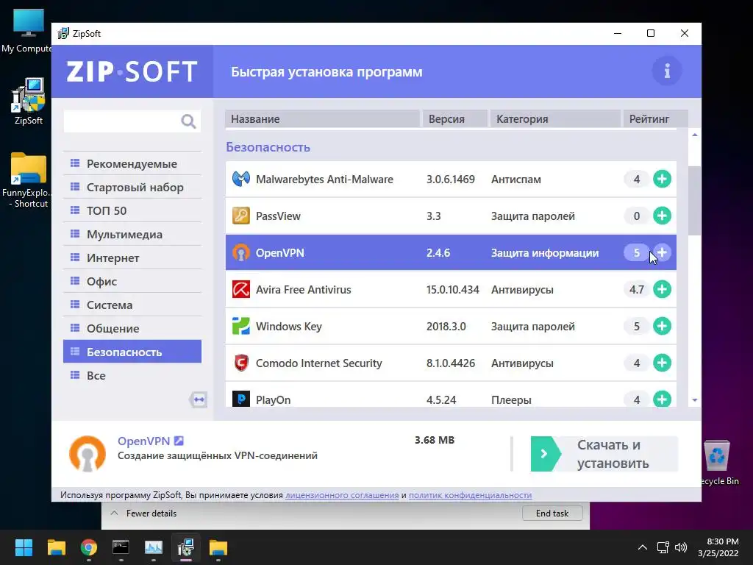Click the PassView key icon
This screenshot has height=565, width=753.
(x=241, y=216)
